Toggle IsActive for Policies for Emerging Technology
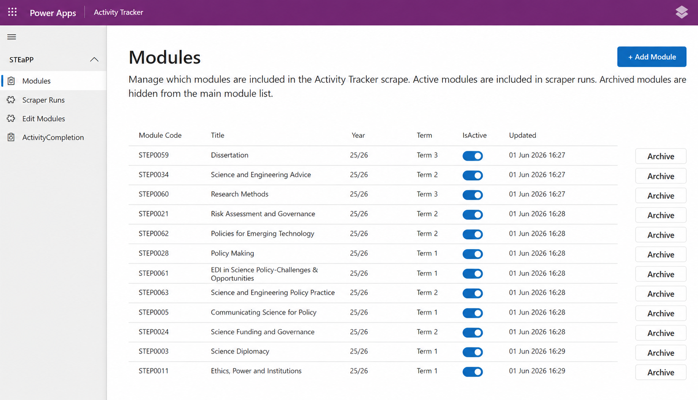This screenshot has height=400, width=698. (472, 234)
